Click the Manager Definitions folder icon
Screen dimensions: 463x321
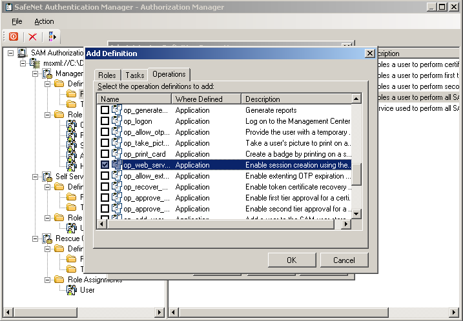coord(59,84)
